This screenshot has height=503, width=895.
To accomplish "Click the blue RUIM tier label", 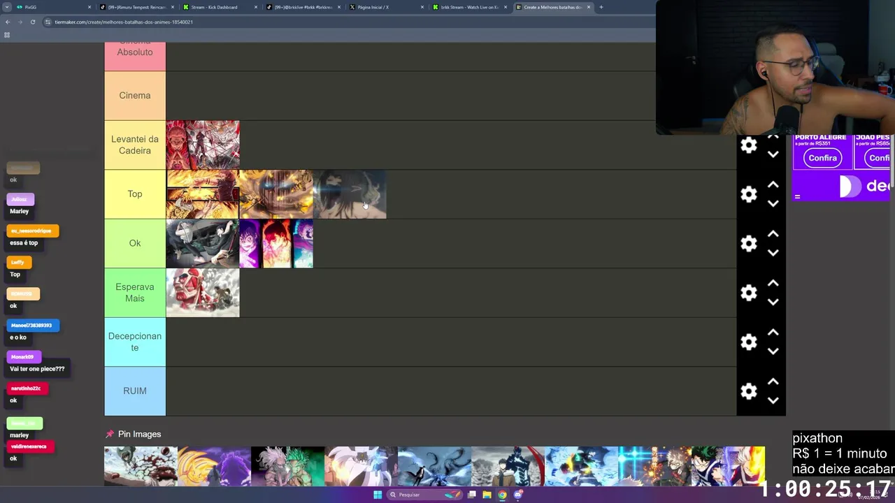I will pos(135,391).
